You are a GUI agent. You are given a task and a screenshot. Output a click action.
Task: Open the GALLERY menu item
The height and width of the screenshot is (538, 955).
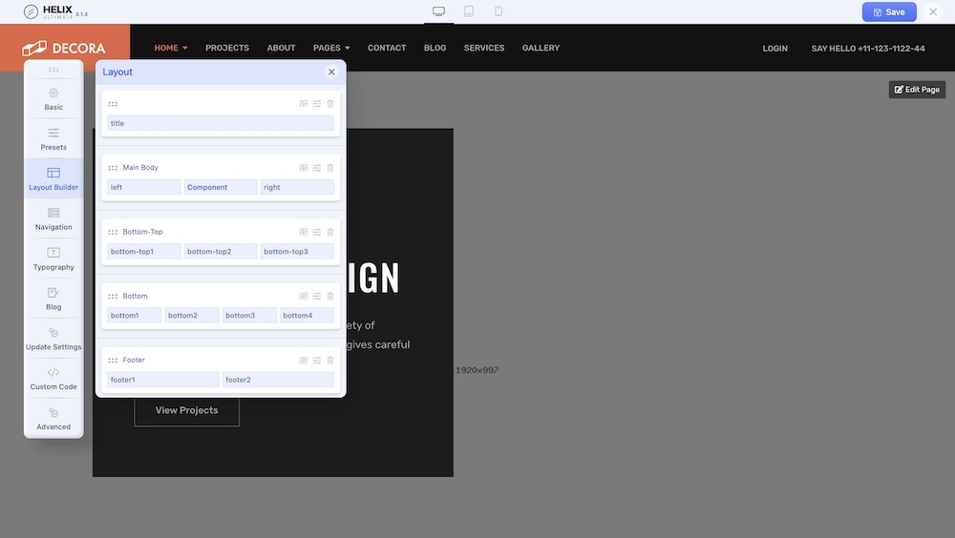(x=541, y=48)
